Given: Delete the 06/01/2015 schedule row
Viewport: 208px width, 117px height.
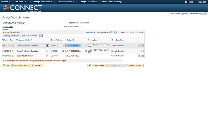Looking at the screenshot, I should coord(142,51).
